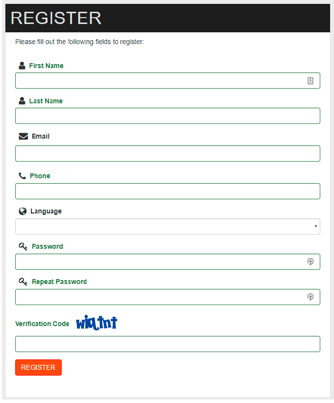The image size is (334, 403).
Task: Click the phone handset icon
Action: pyautogui.click(x=23, y=176)
